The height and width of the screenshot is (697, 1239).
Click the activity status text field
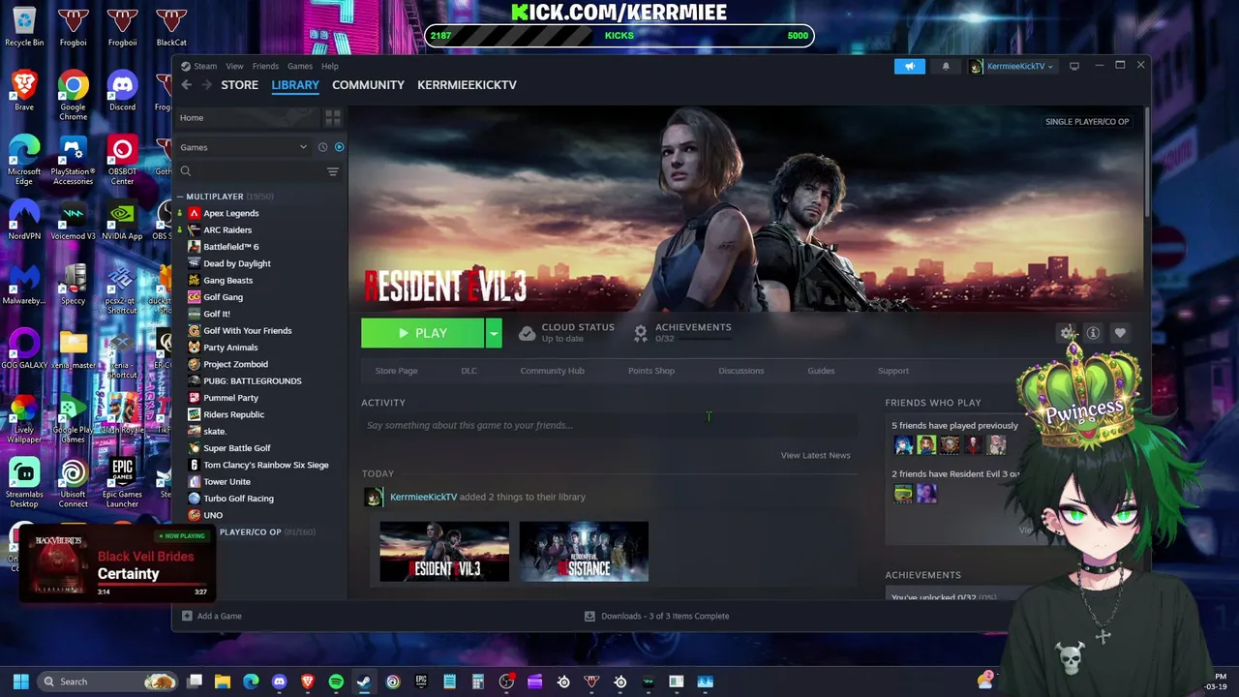pyautogui.click(x=610, y=425)
